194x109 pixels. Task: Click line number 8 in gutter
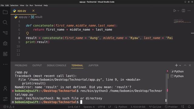pos(19,38)
